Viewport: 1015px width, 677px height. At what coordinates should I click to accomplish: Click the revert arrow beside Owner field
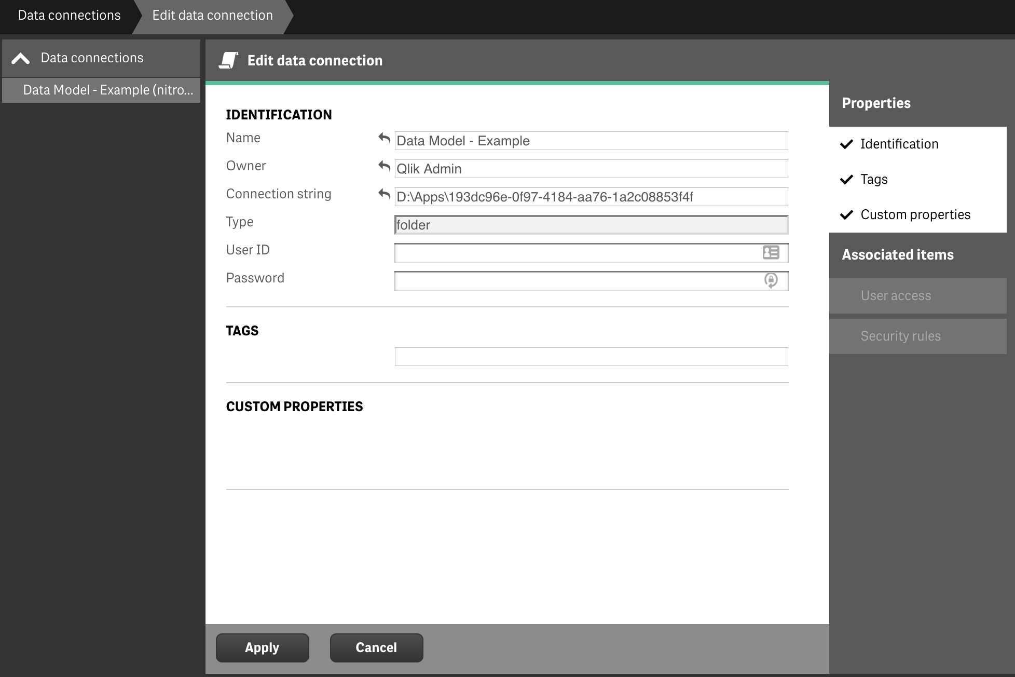coord(384,167)
